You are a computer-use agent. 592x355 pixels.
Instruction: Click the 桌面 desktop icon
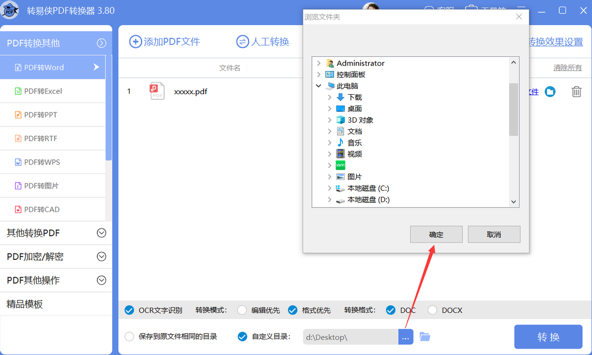pos(340,108)
